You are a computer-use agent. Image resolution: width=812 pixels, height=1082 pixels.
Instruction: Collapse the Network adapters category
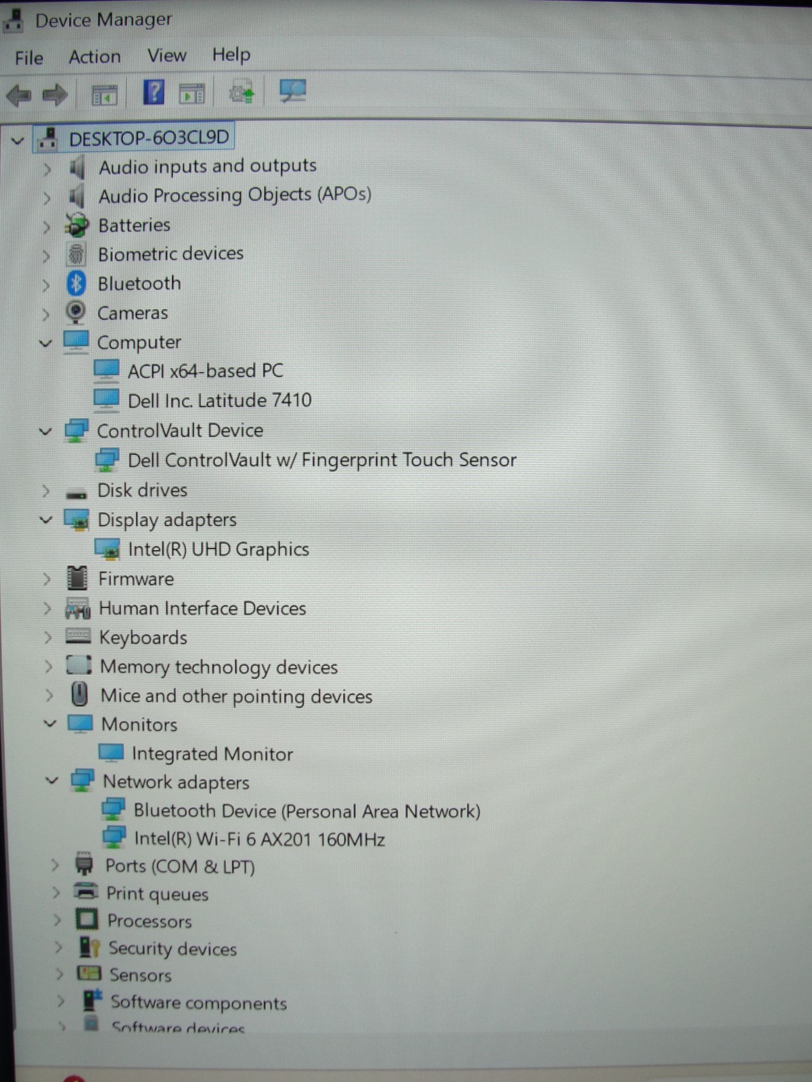[52, 780]
